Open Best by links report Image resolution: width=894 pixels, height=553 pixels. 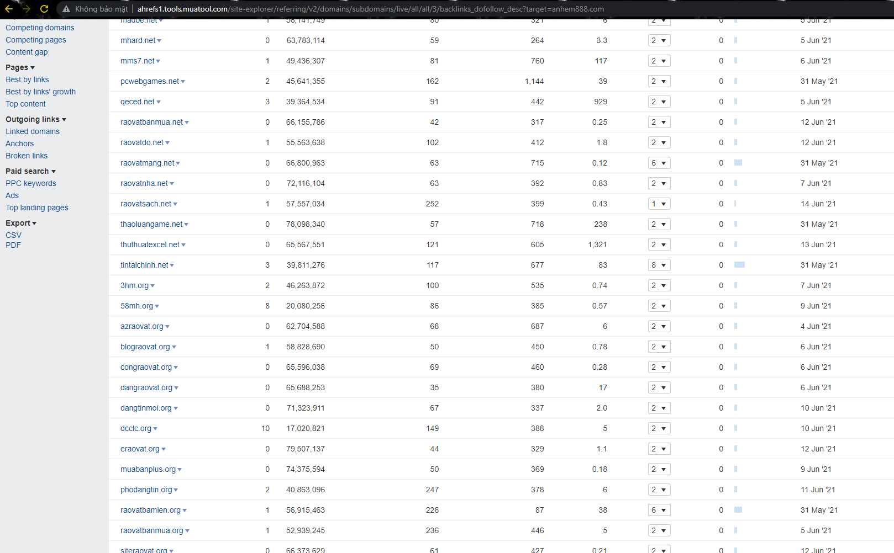(27, 79)
